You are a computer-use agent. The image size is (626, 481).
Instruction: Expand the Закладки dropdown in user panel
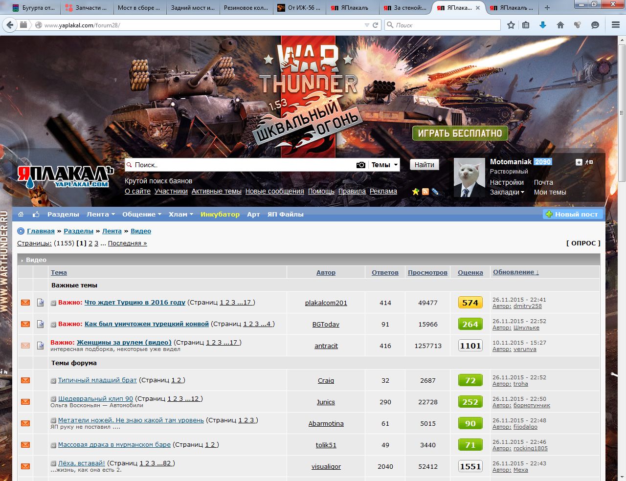(507, 192)
